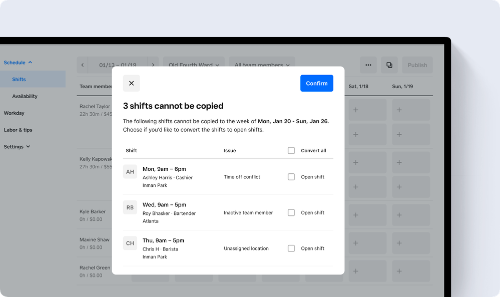Click the AH avatar for Ashley Harris
This screenshot has height=297, width=500.
[130, 172]
